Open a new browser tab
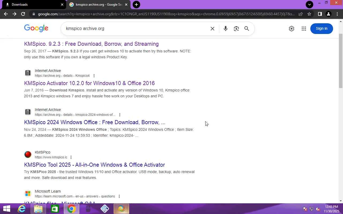The width and height of the screenshot is (343, 214). pyautogui.click(x=136, y=5)
